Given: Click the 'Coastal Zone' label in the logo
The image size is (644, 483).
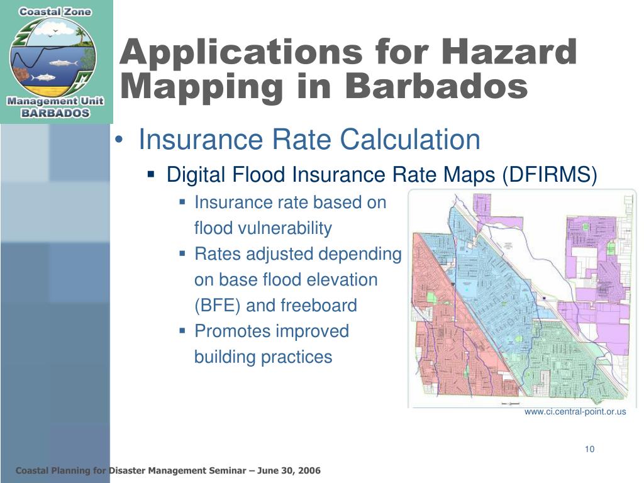Looking at the screenshot, I should pos(55,12).
